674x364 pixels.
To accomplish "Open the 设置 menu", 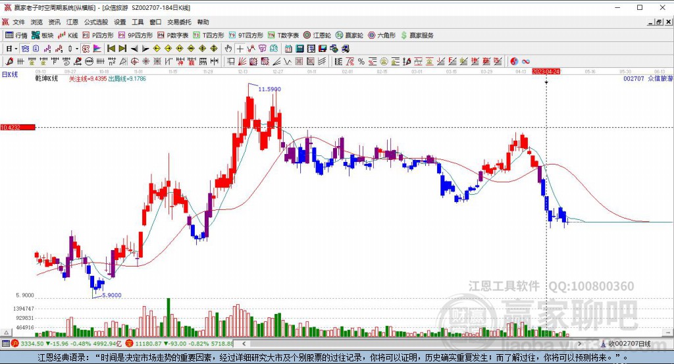I will [120, 22].
